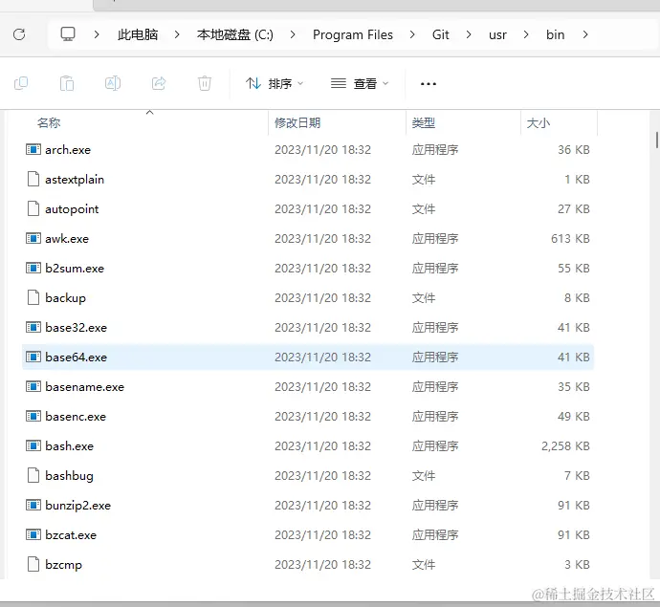Click the computer monitor icon in address bar
The image size is (660, 607).
click(68, 34)
